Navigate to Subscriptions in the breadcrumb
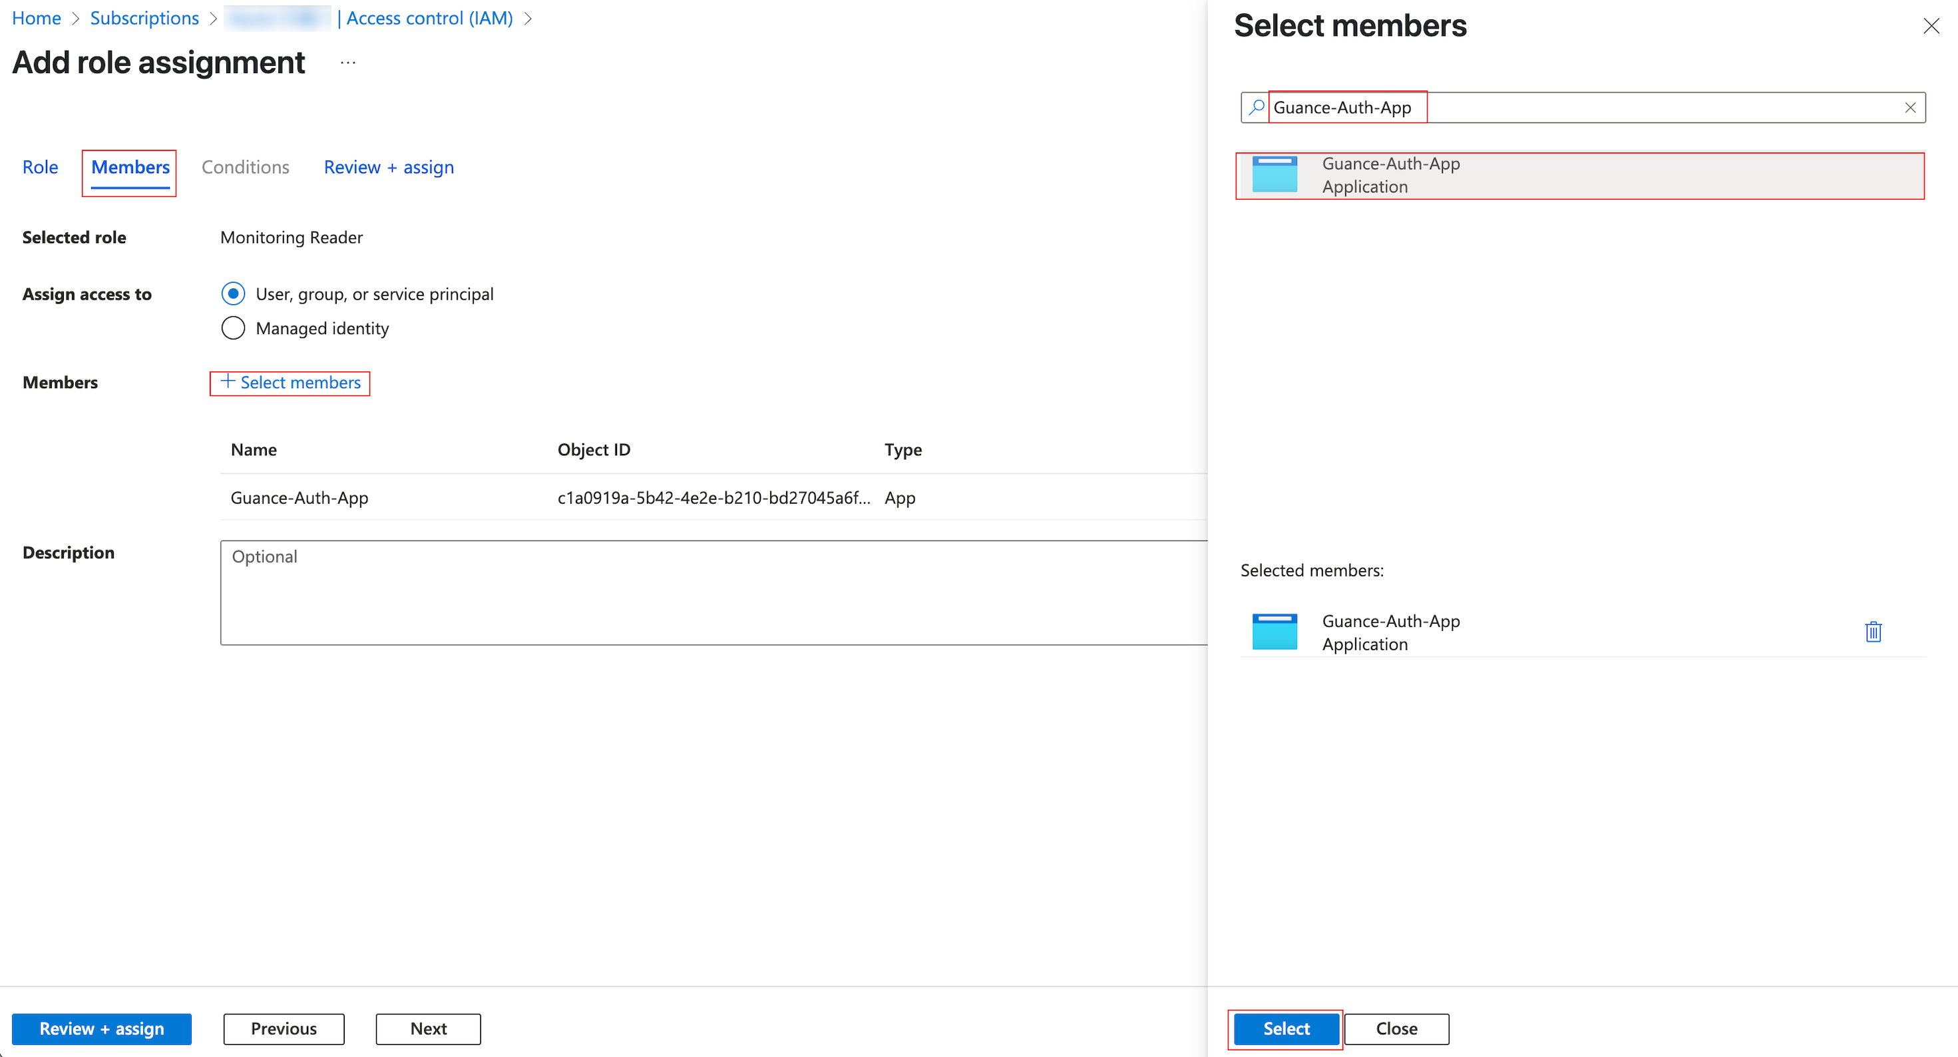The height and width of the screenshot is (1057, 1958). (x=144, y=18)
